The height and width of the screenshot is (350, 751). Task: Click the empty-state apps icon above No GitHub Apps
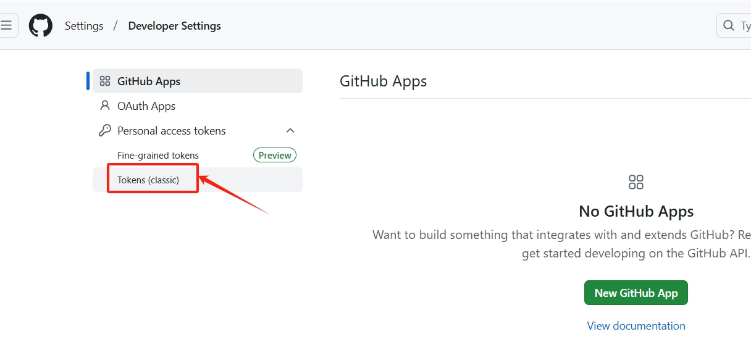636,182
